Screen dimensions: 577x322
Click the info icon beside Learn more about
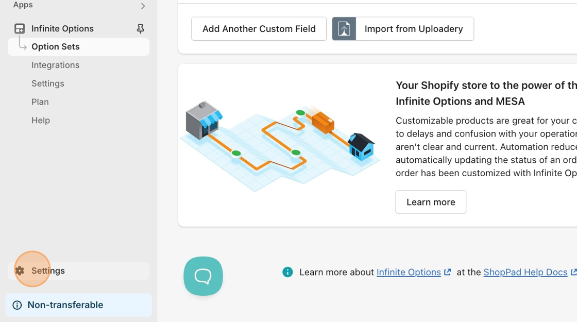pyautogui.click(x=287, y=272)
